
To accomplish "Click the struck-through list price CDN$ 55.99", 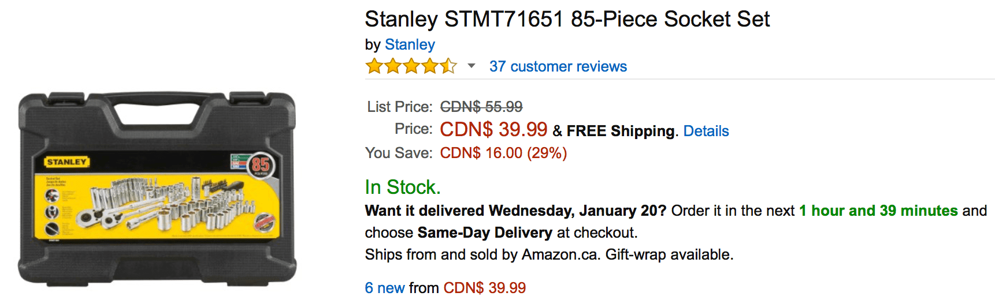I will tap(481, 107).
